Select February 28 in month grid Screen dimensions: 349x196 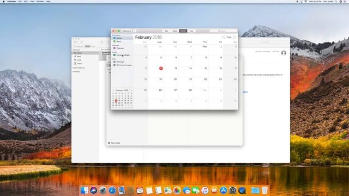(x=190, y=90)
